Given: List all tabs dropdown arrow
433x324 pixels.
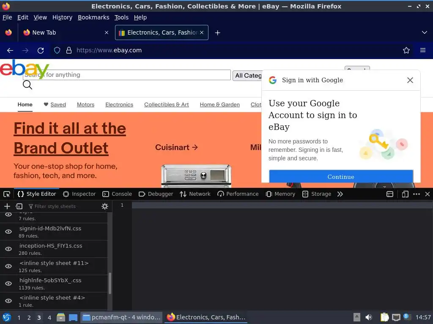Looking at the screenshot, I should 425,32.
